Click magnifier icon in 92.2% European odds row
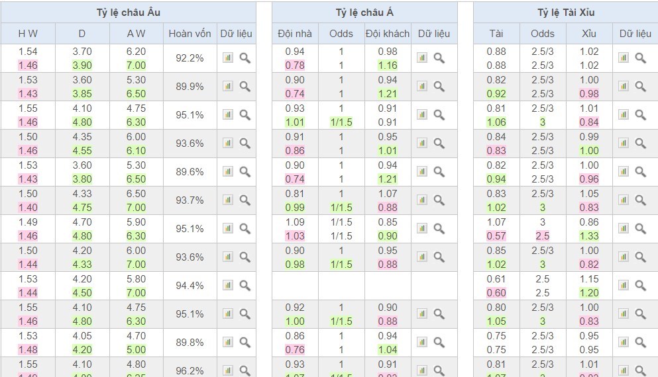 245,58
